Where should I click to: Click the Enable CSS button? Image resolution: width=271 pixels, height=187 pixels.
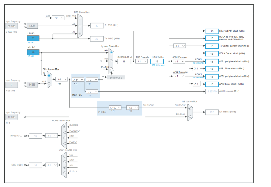point(116,78)
